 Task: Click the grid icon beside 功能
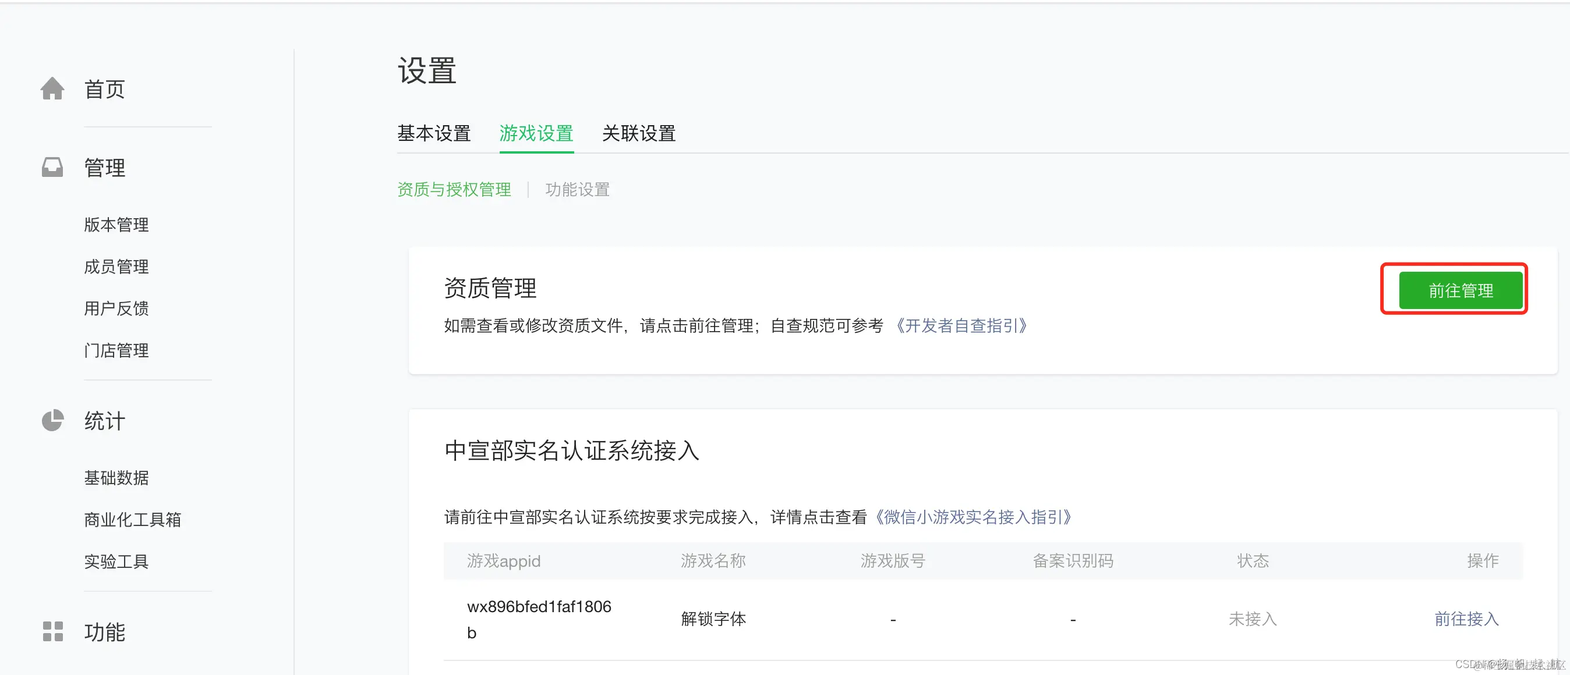pos(52,632)
